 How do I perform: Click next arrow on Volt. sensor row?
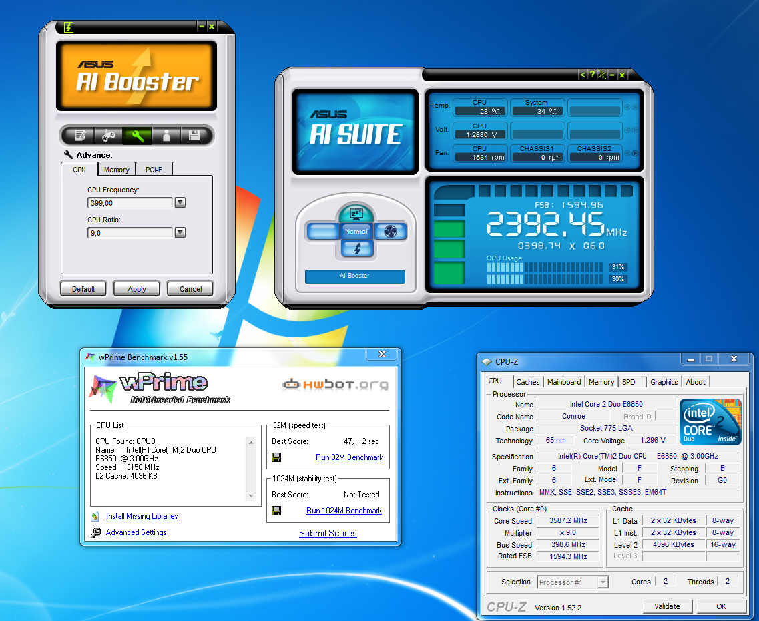[x=635, y=130]
